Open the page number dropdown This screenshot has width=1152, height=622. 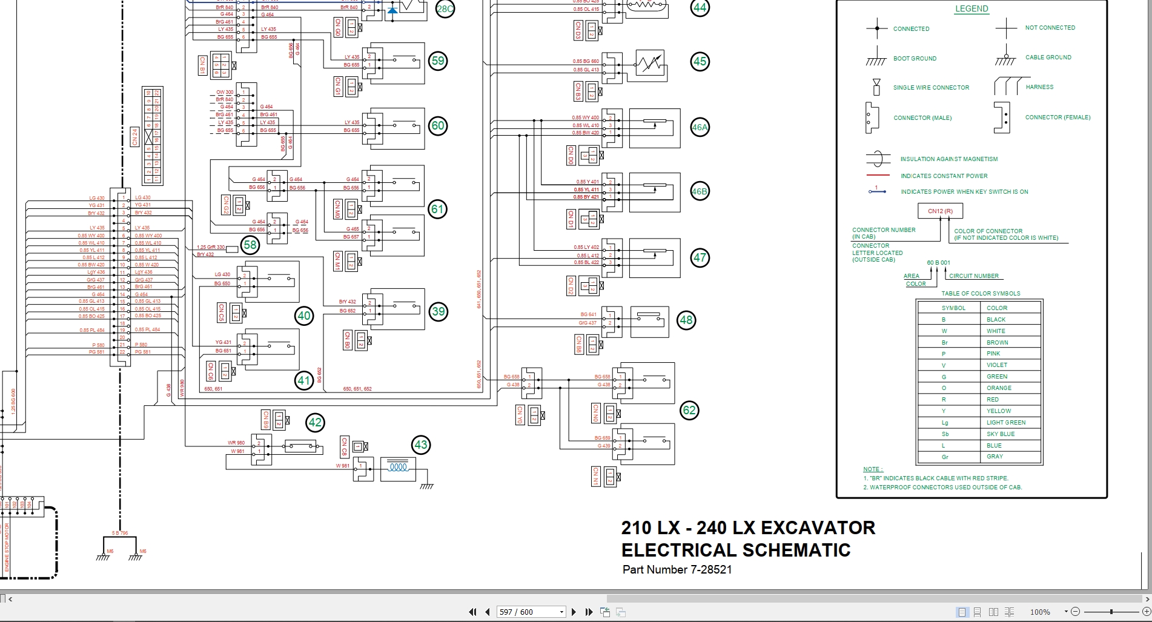[x=560, y=612]
